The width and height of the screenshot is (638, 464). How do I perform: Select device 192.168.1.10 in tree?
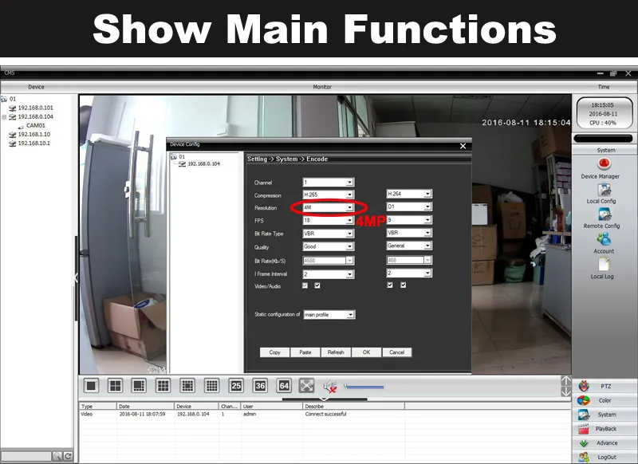[34, 134]
